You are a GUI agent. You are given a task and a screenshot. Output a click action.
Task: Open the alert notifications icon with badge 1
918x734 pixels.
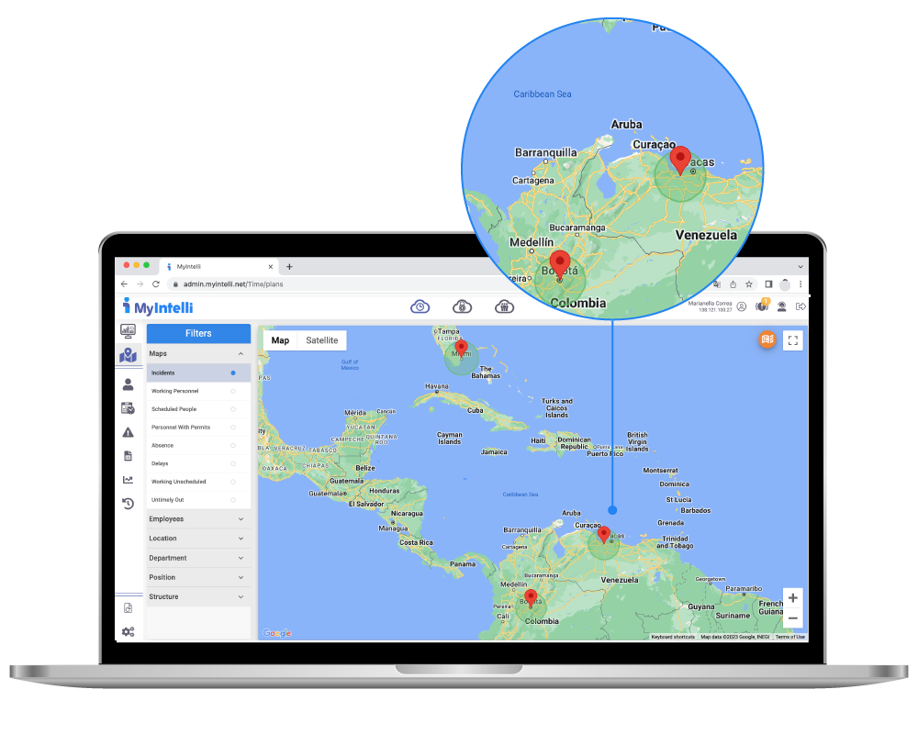tap(762, 306)
